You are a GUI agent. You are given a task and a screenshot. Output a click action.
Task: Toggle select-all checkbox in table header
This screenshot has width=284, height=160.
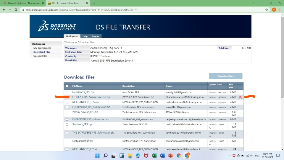pyautogui.click(x=67, y=86)
